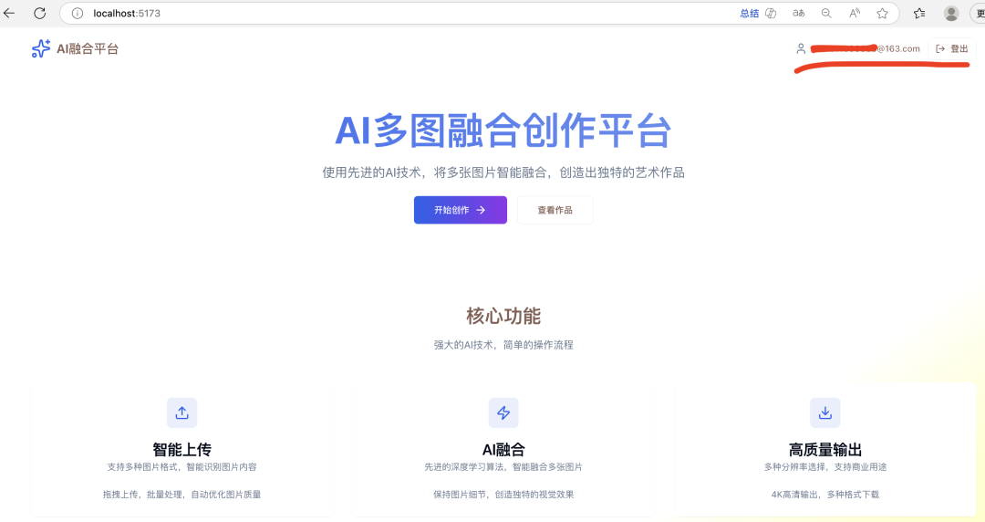
Task: Open the favorites list icon in toolbar
Action: click(919, 13)
